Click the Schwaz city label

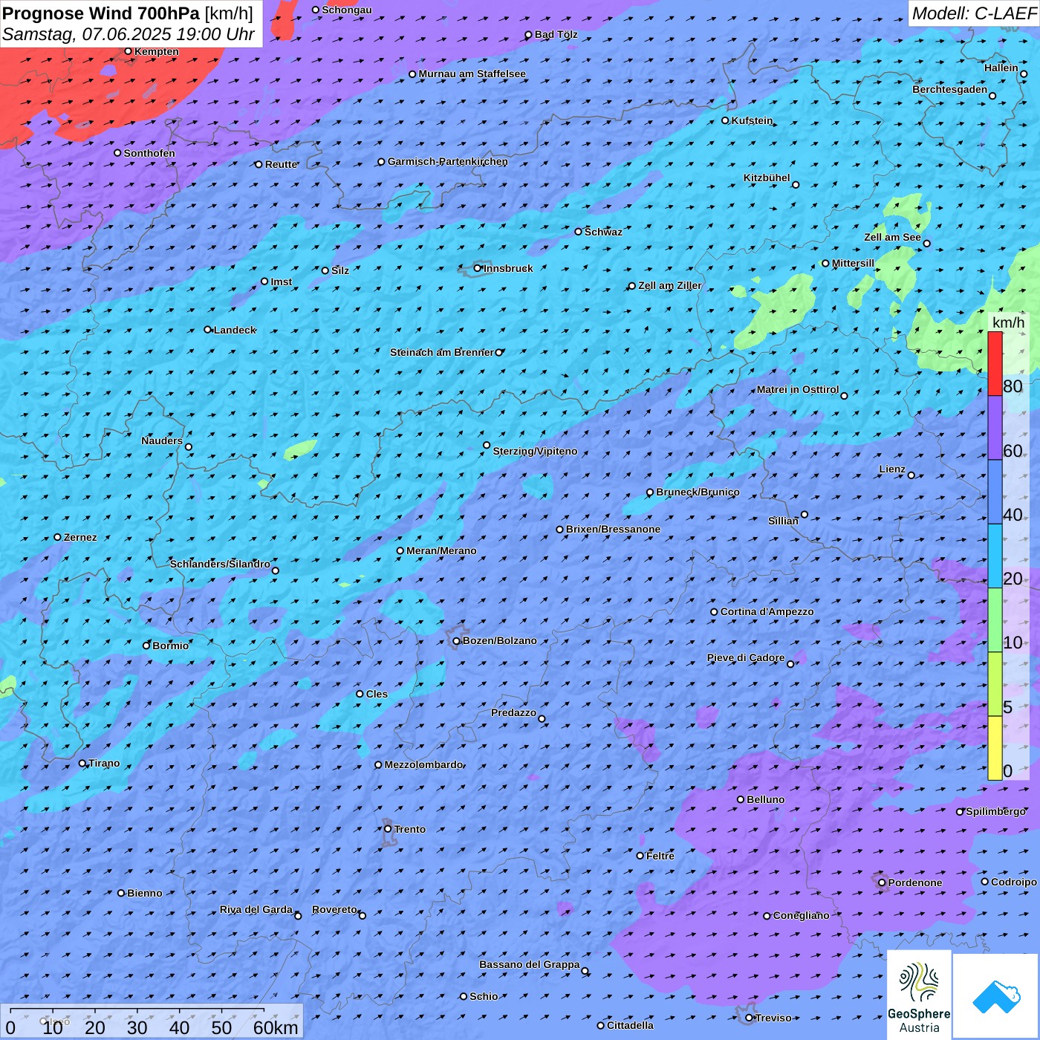[604, 232]
